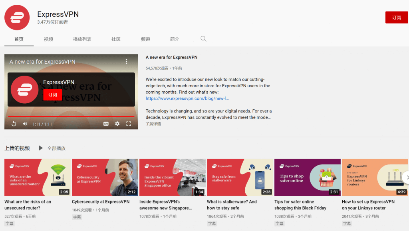The height and width of the screenshot is (231, 409).
Task: Click the 字幕 badge under Cybersecurity video
Action: click(77, 217)
